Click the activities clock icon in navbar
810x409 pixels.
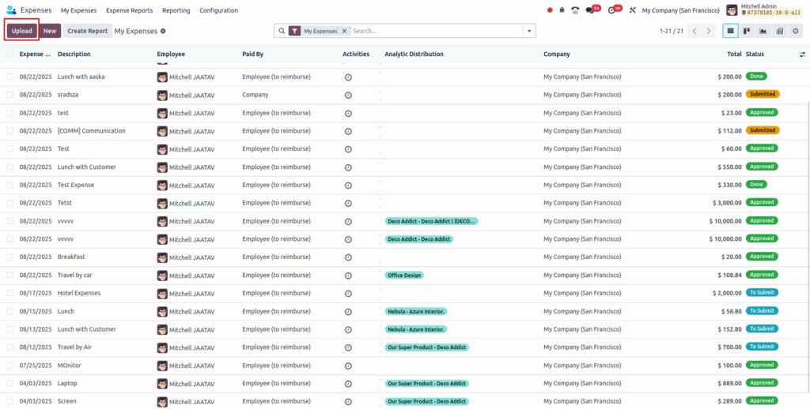(611, 10)
